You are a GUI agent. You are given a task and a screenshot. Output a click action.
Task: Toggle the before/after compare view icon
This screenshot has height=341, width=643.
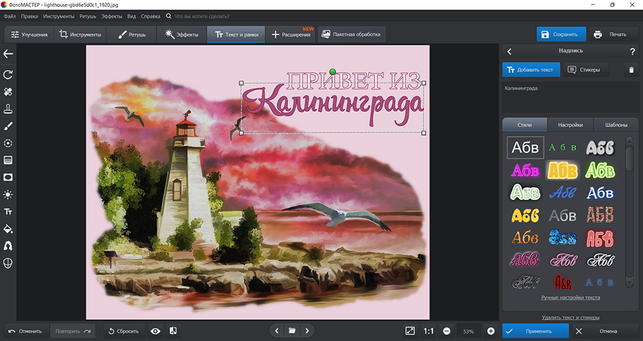(x=173, y=331)
